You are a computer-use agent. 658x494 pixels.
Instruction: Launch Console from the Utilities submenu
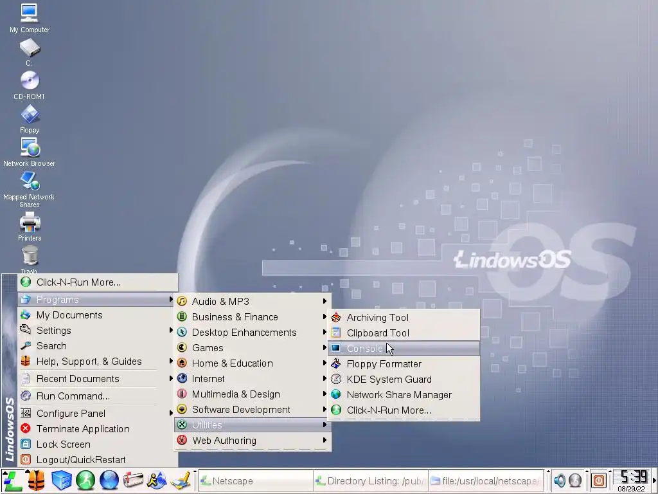click(x=404, y=348)
